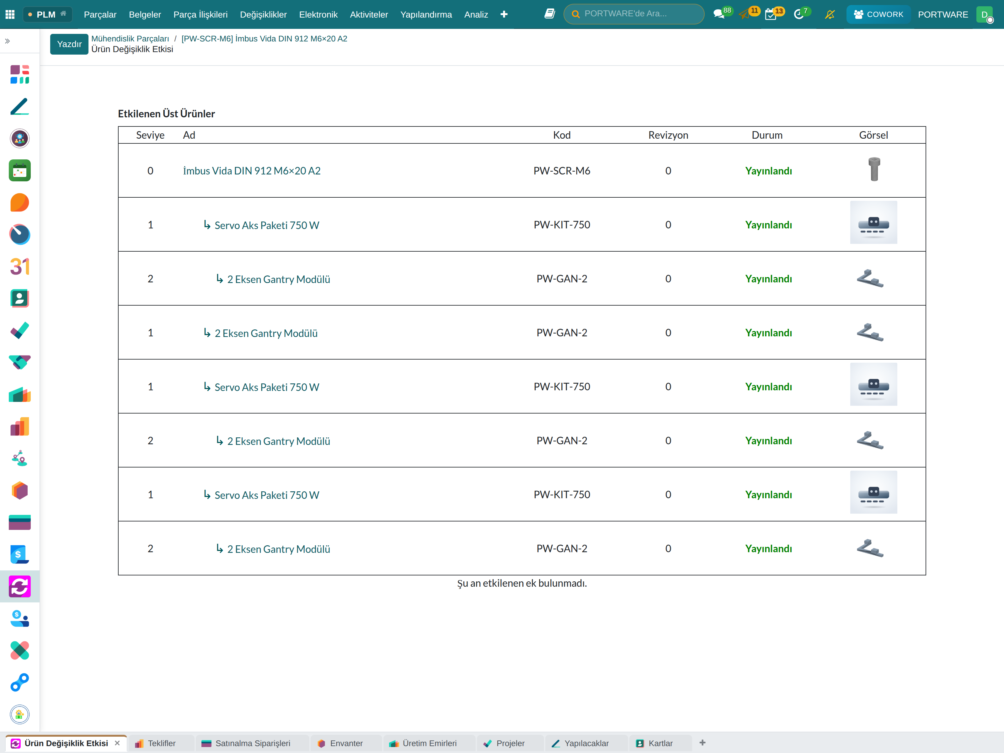Open the book documentation icon

point(549,14)
